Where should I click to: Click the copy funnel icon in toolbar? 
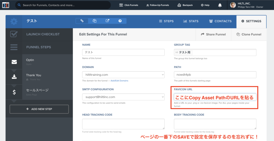[94, 21]
